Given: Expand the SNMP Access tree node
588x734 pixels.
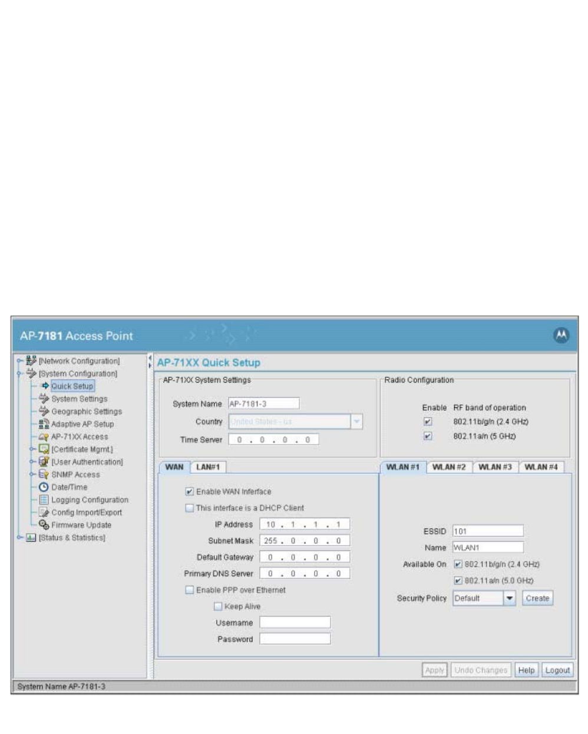Looking at the screenshot, I should (32, 474).
